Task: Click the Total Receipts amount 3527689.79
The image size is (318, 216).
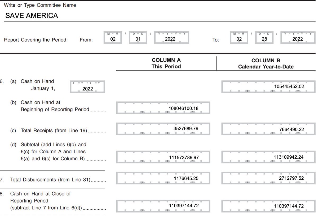Action: pyautogui.click(x=163, y=129)
